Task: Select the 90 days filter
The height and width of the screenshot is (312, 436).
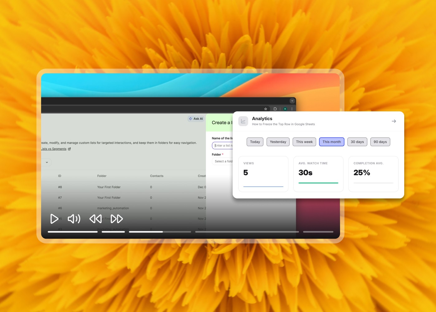Action: (x=380, y=142)
